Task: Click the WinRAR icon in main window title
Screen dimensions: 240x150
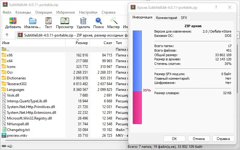Action: click(x=5, y=5)
